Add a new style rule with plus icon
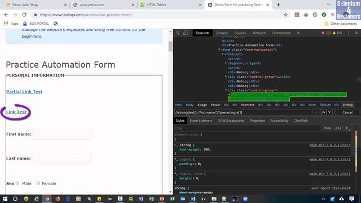Image resolution: width=361 pixels, height=203 pixels. [x=347, y=128]
